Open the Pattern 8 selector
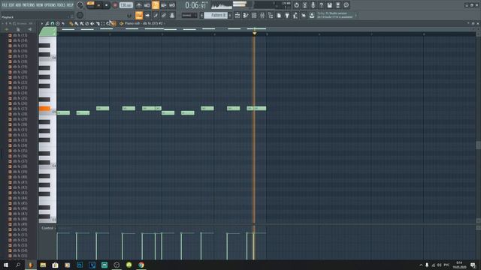 point(216,15)
